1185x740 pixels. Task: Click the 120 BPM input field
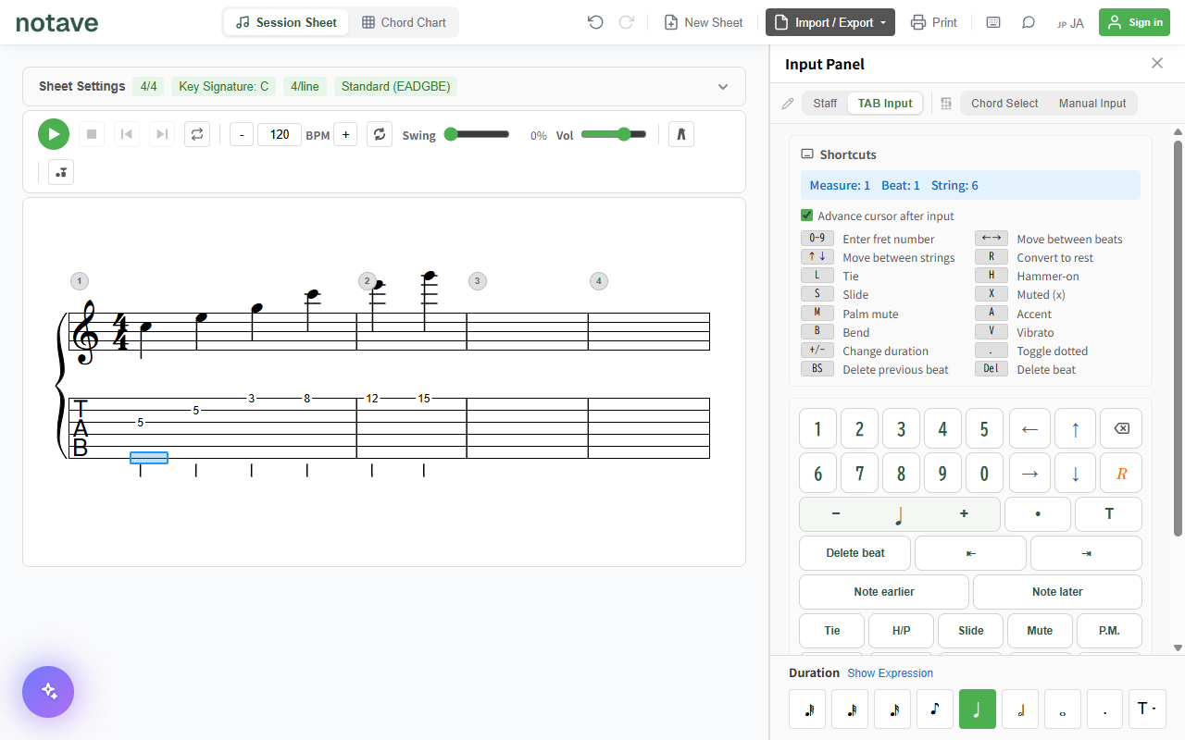pos(280,134)
